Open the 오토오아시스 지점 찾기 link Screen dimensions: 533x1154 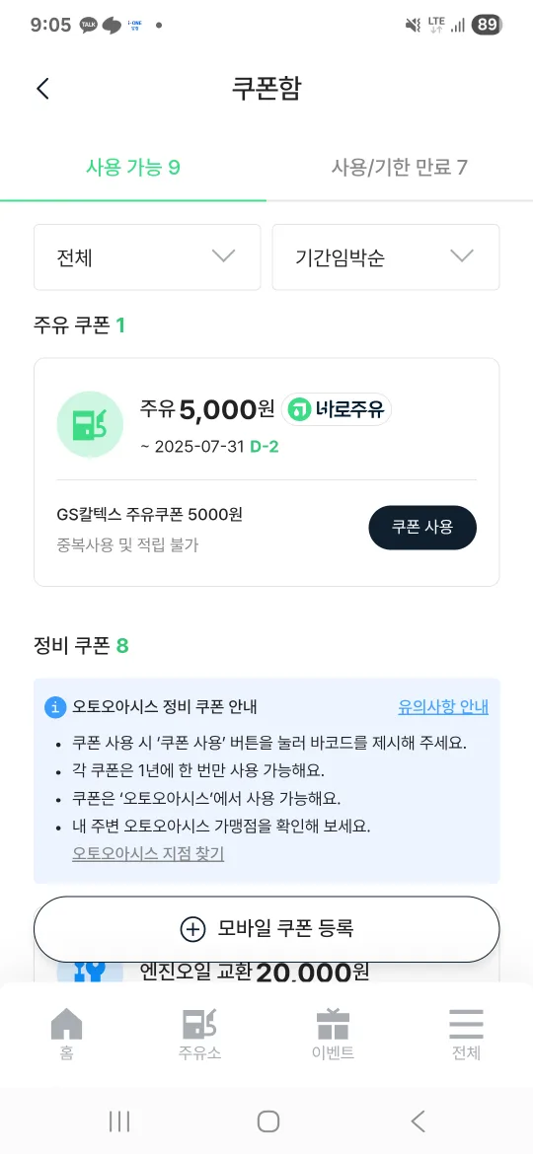tap(148, 854)
